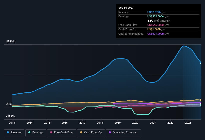Click the Operating Expenses tooltip label
205x140 pixels.
click(x=131, y=34)
